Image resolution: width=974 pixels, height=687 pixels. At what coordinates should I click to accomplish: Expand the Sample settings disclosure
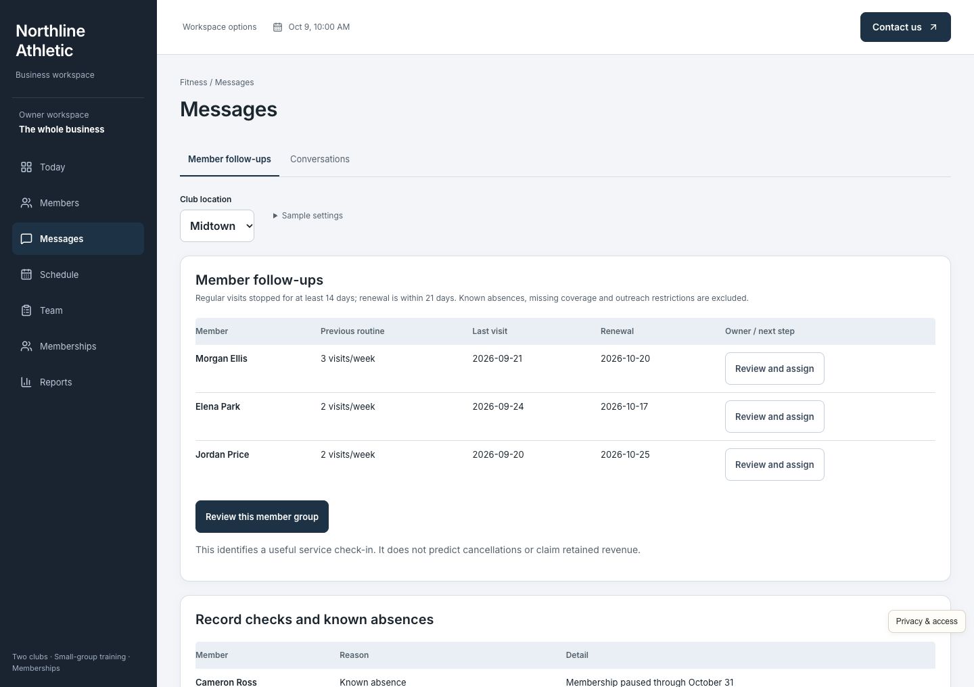coord(308,216)
